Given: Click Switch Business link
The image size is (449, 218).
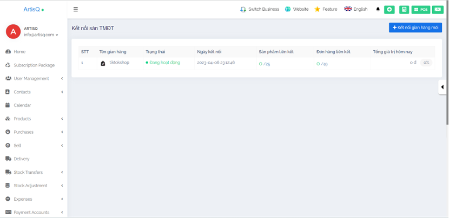Looking at the screenshot, I should tap(260, 9).
